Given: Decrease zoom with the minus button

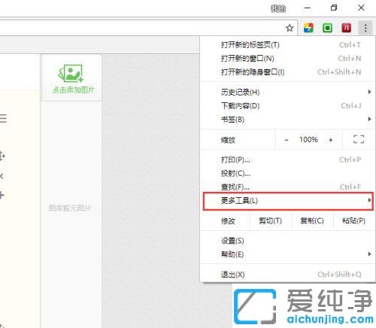Looking at the screenshot, I should click(287, 140).
